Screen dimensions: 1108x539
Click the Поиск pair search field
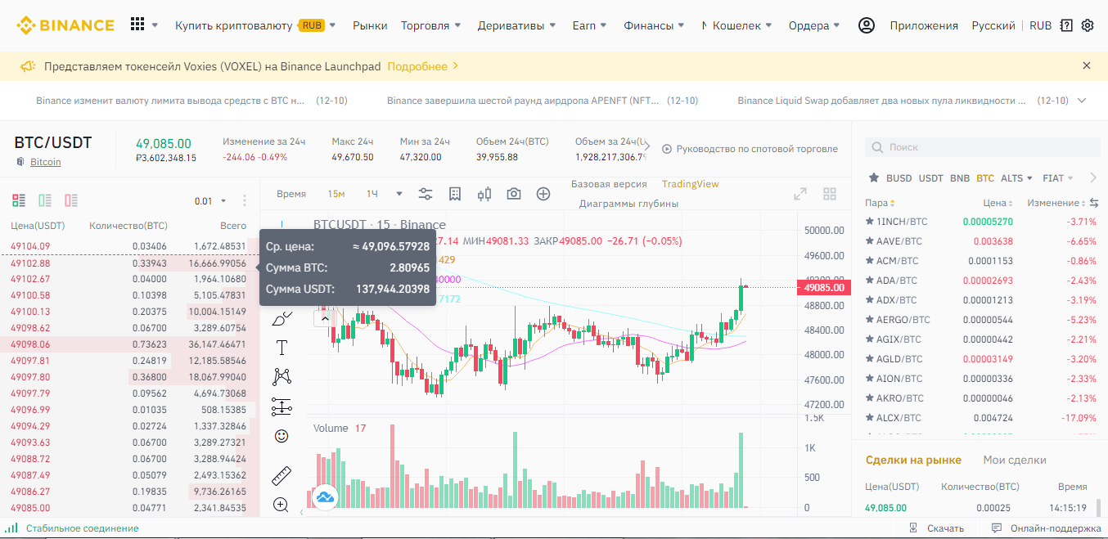[982, 147]
